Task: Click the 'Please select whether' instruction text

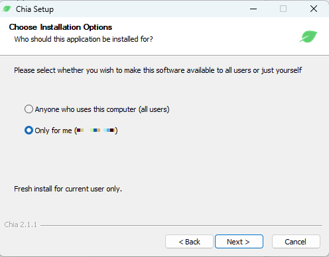Action: click(158, 70)
